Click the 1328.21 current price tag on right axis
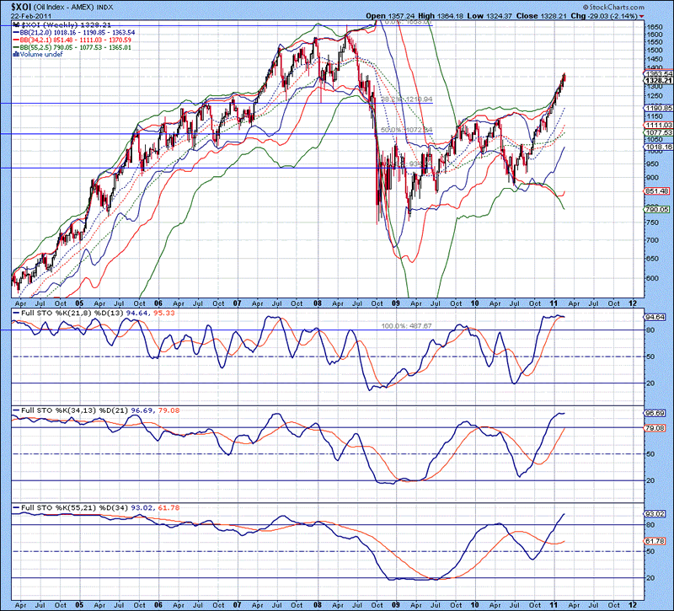The height and width of the screenshot is (611, 674). (657, 80)
